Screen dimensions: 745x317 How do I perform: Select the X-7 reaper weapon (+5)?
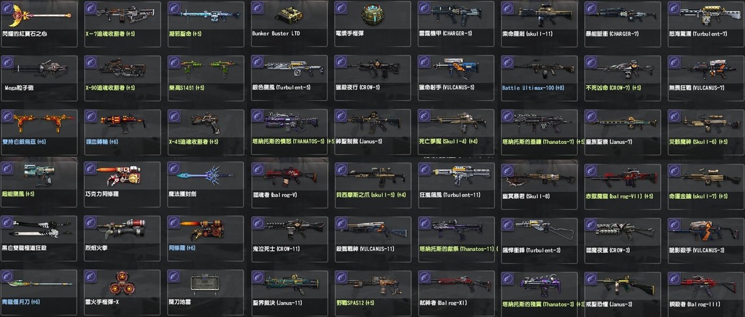tap(122, 24)
